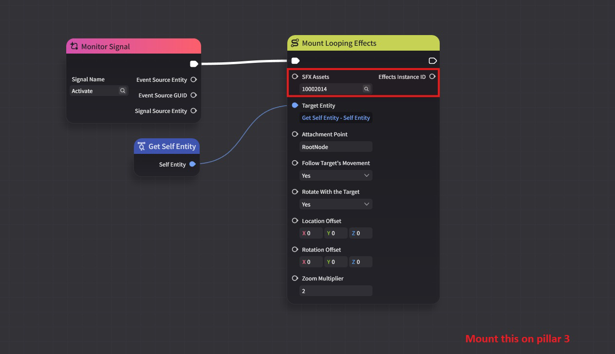Click the Signal Name field with Activate
The image size is (615, 354).
[99, 91]
